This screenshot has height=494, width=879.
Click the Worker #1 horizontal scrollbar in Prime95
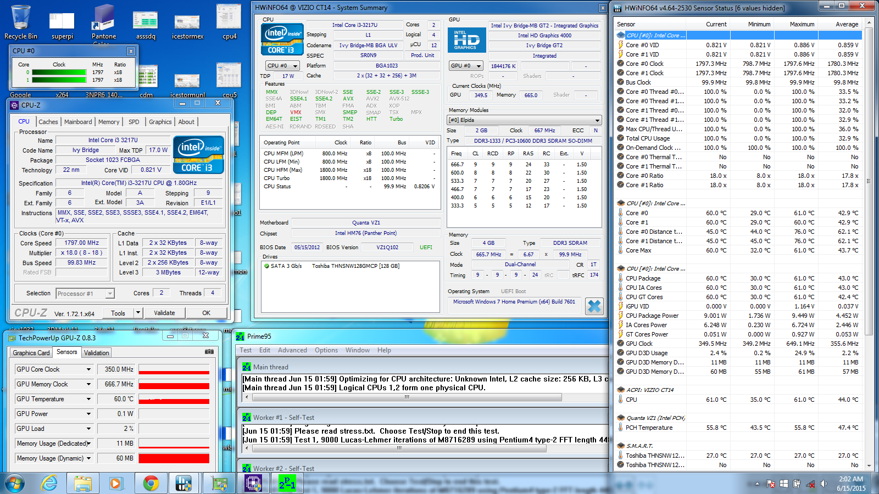[399, 448]
